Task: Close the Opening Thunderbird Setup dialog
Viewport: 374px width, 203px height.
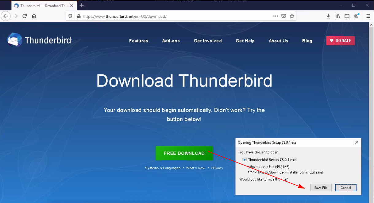Action: (357, 142)
